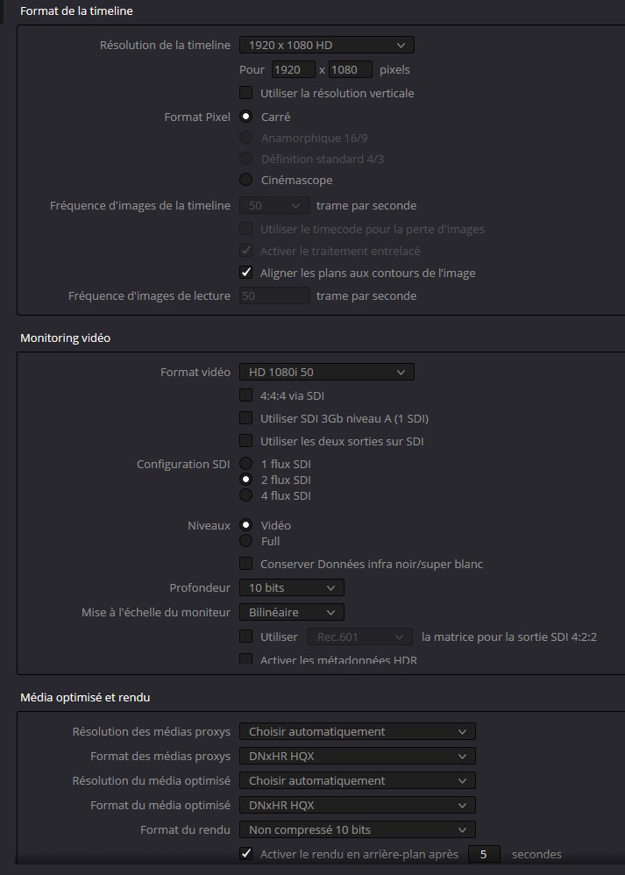Select the Carré pixel format
The image size is (625, 875).
[x=245, y=117]
